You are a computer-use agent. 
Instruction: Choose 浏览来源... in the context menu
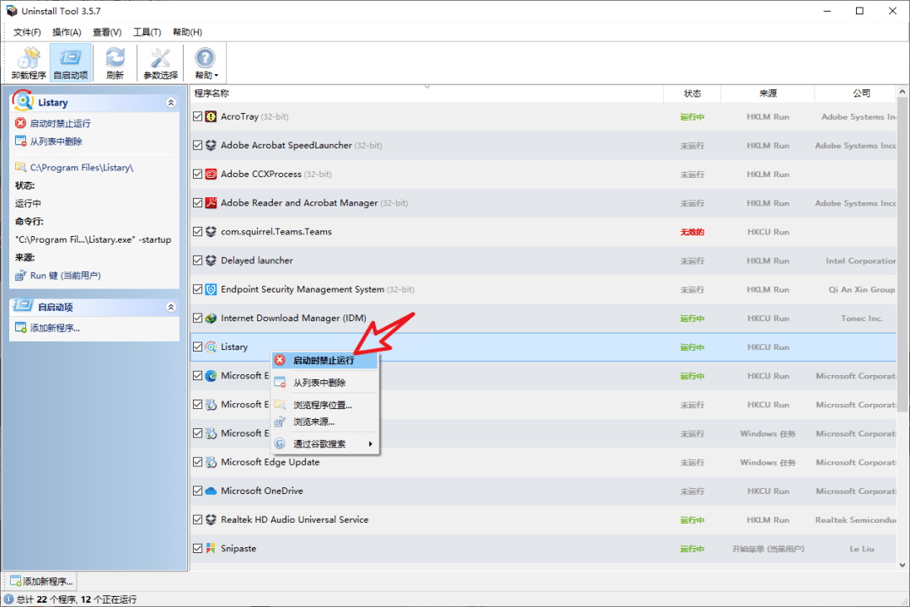324,422
